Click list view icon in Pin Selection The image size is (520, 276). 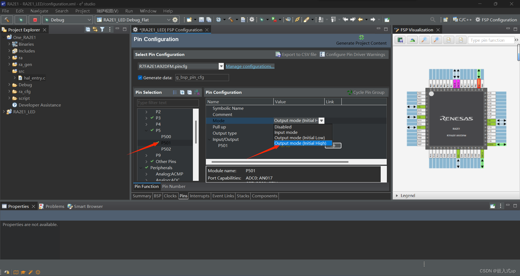tap(175, 92)
